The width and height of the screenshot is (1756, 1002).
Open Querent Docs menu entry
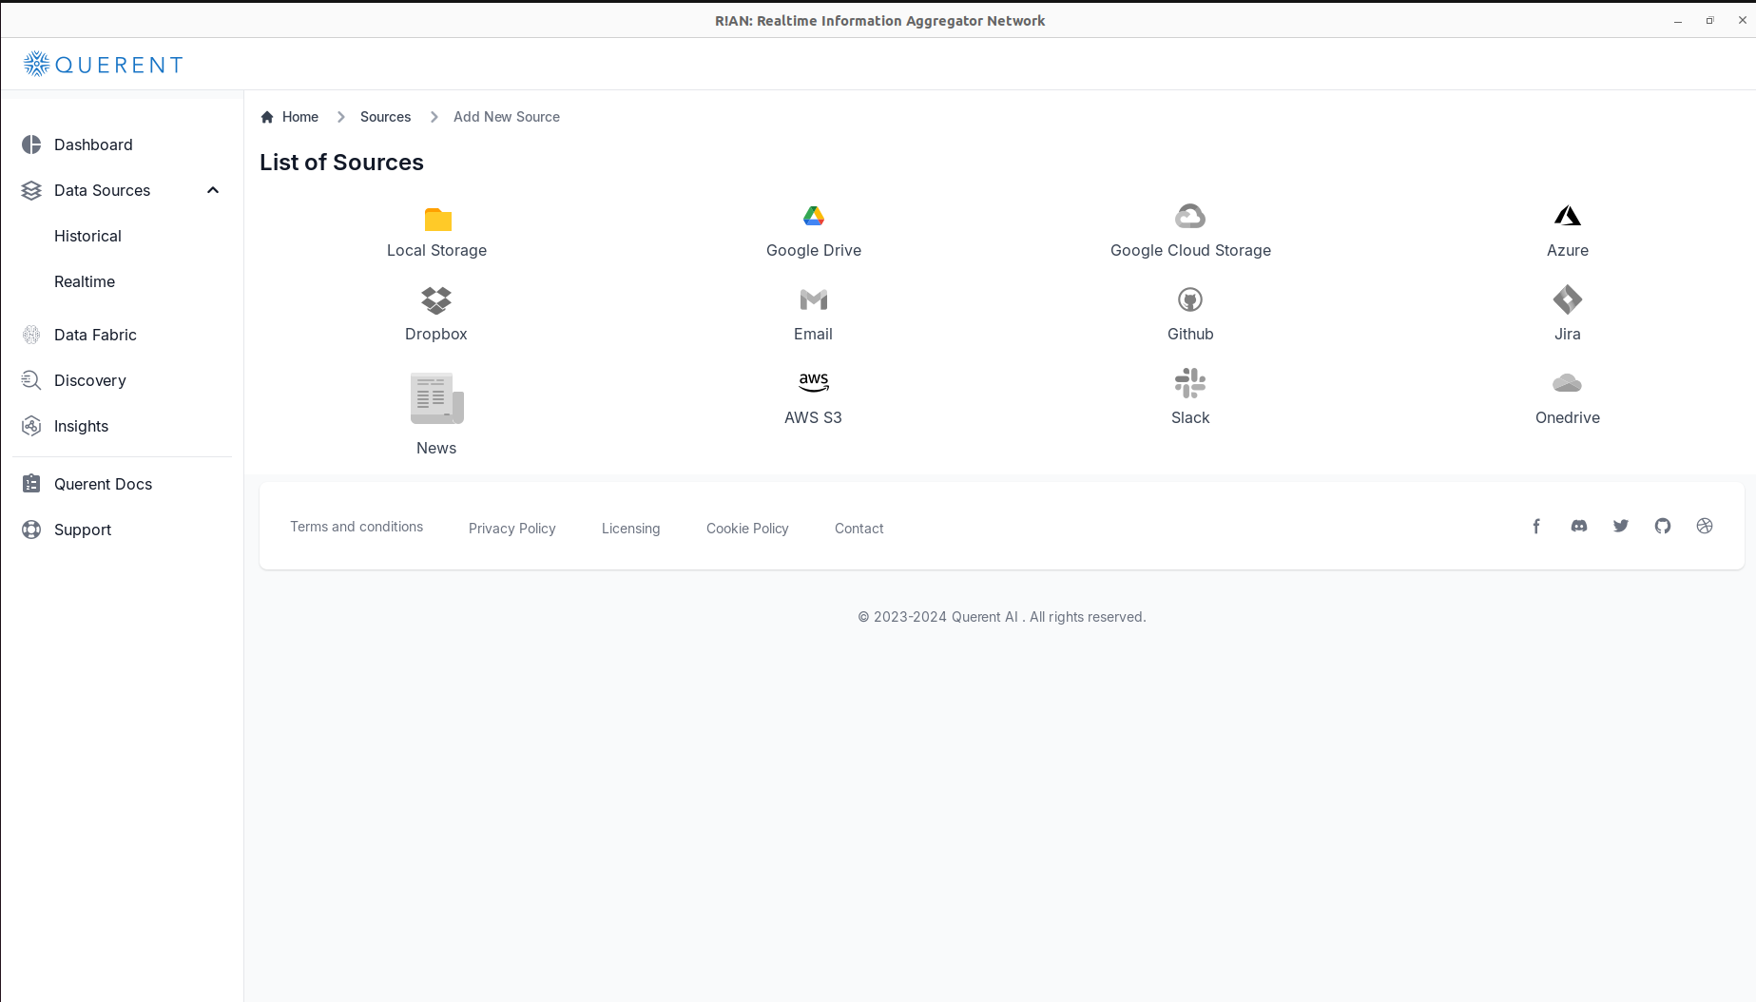tap(103, 484)
